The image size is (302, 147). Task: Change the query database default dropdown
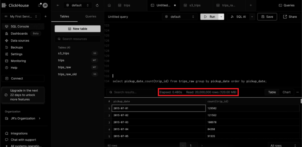point(180,17)
